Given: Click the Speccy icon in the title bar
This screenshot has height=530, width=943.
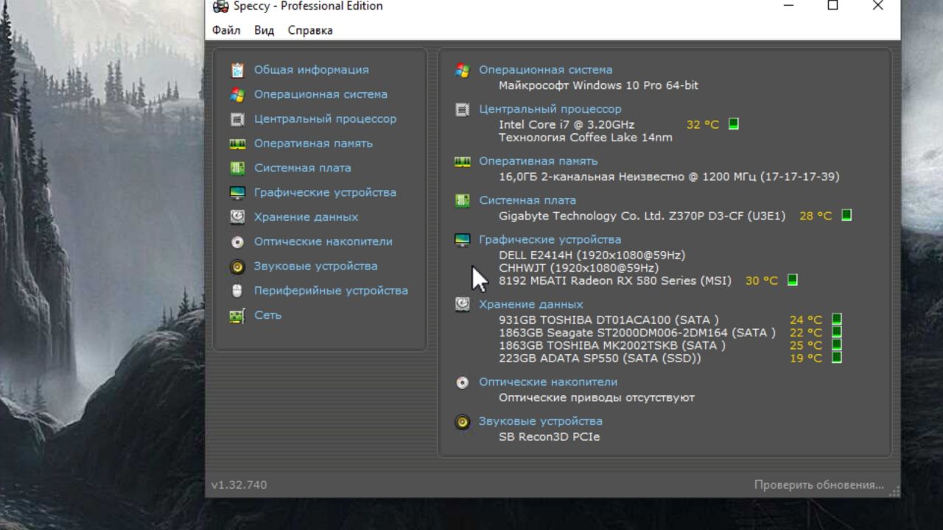Looking at the screenshot, I should (220, 6).
